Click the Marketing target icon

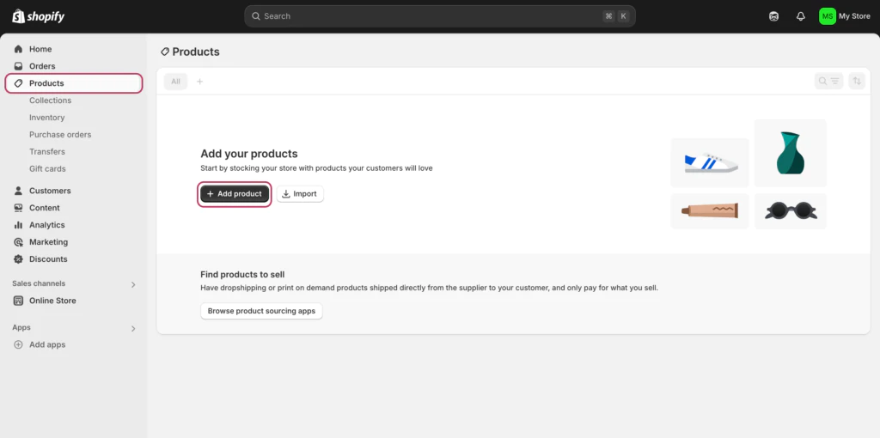click(x=19, y=242)
